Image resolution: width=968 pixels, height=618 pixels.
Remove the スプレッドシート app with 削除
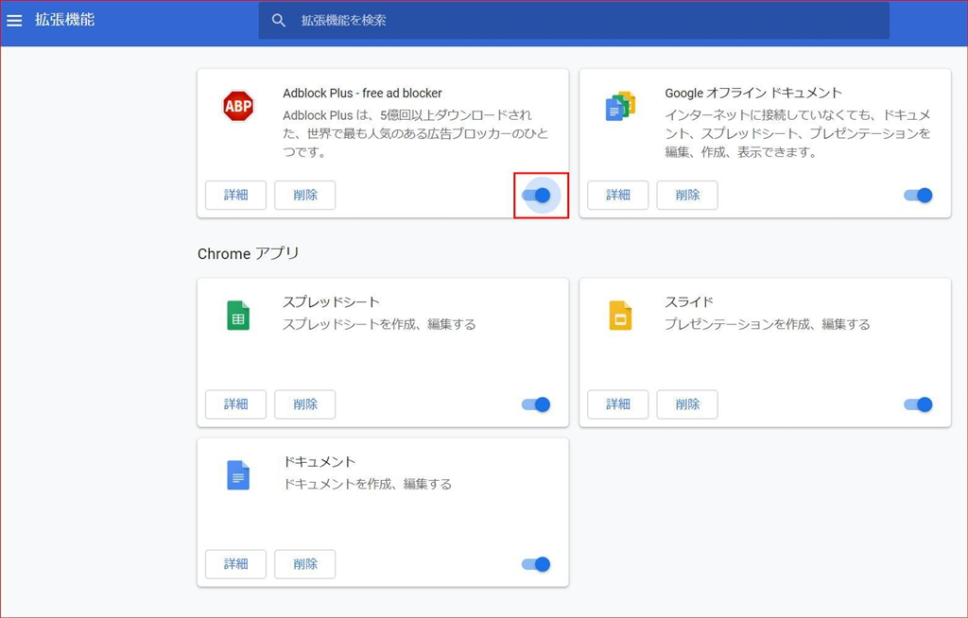305,404
